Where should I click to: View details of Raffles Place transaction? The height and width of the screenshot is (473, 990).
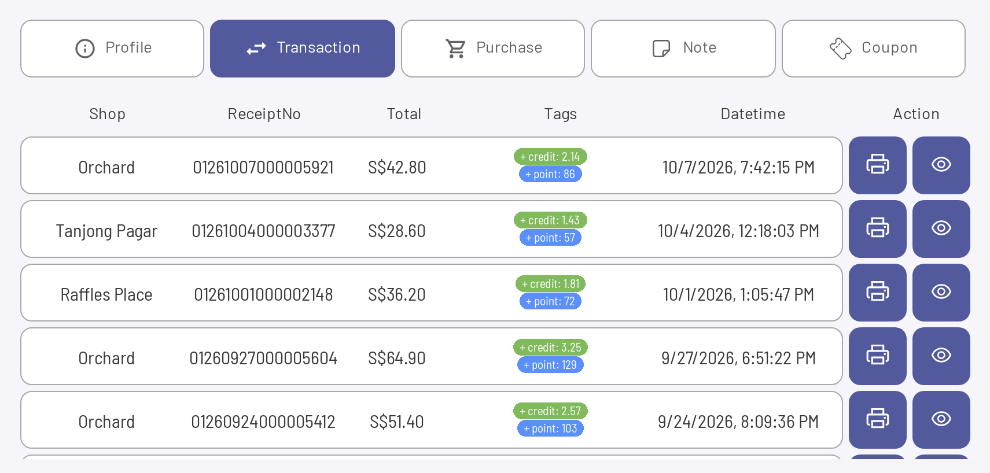tap(941, 293)
